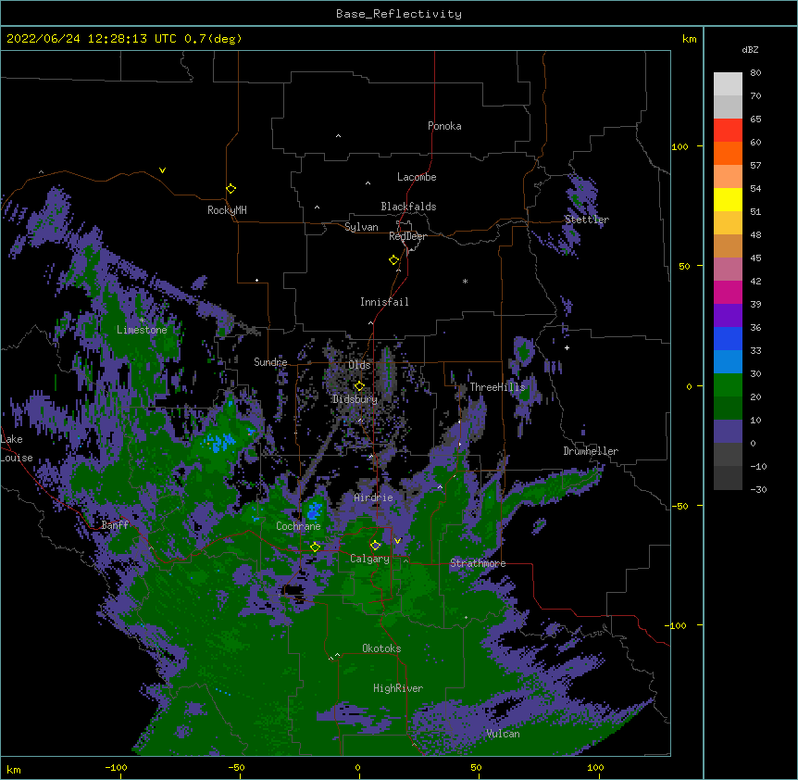Click the Innisfail city label
This screenshot has height=780, width=798.
tap(384, 302)
